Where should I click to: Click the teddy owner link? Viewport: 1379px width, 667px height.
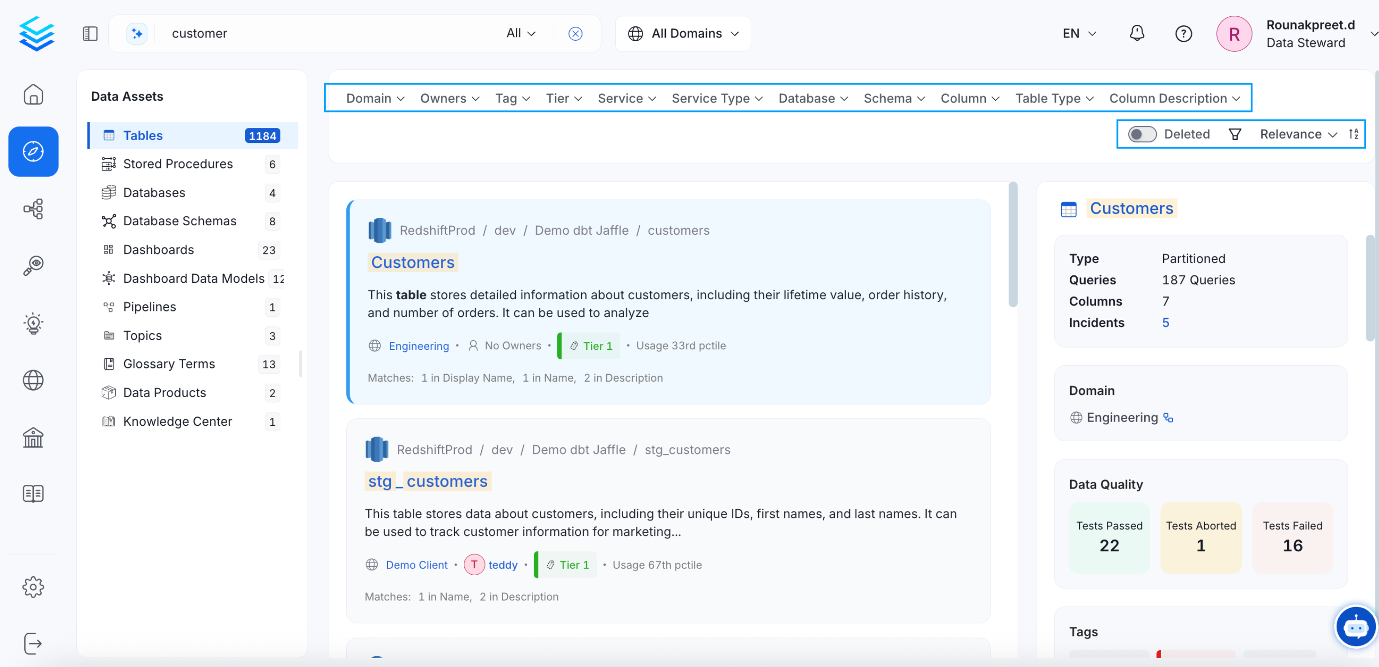[x=502, y=565]
